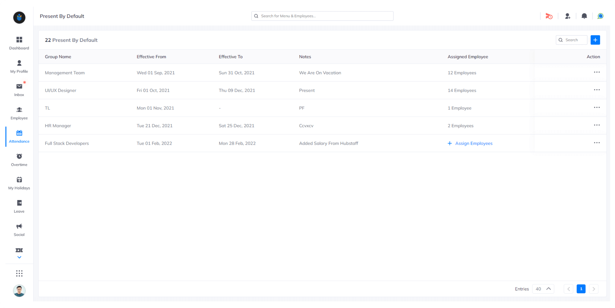Open the Leave sidebar item
The height and width of the screenshot is (308, 615).
(19, 207)
